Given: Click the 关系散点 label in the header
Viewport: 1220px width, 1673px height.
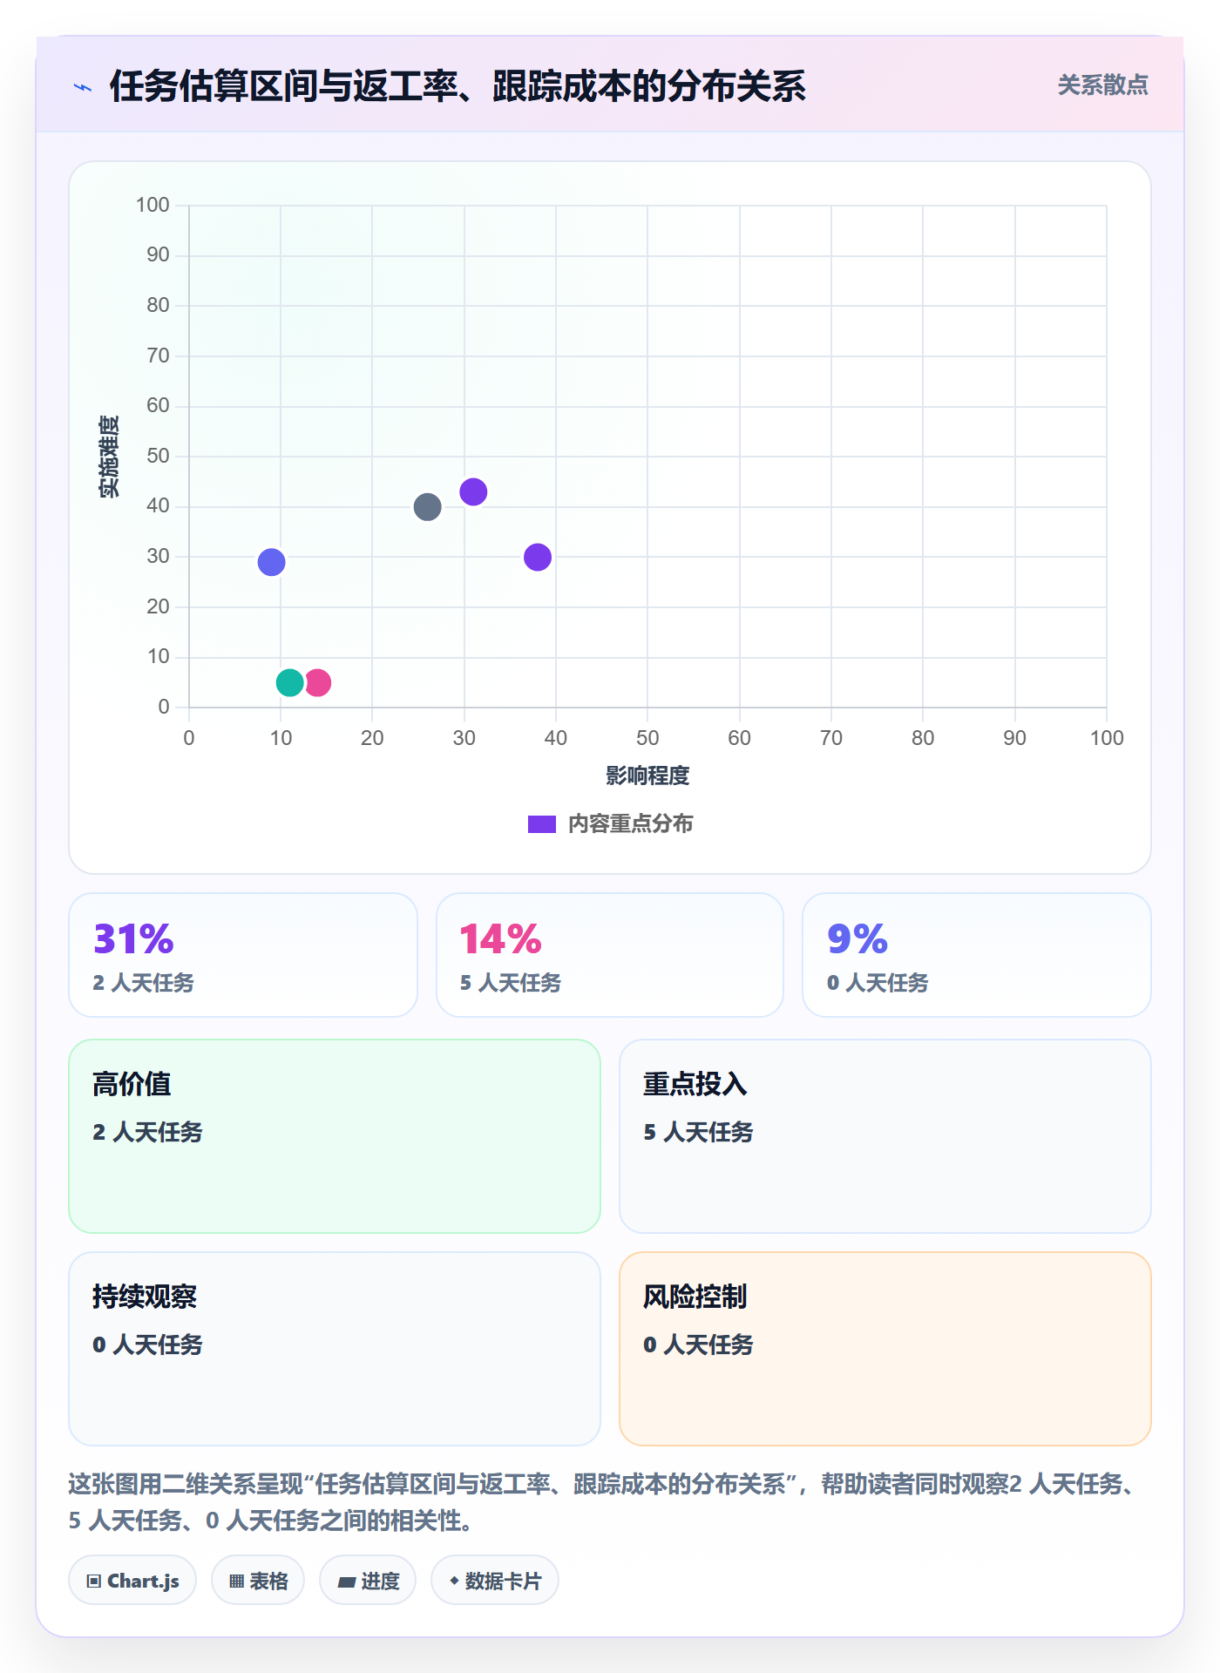Looking at the screenshot, I should point(1102,85).
